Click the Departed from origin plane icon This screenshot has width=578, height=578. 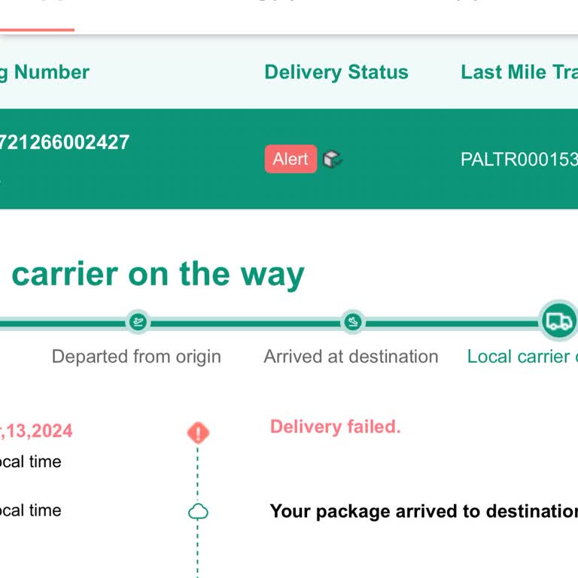137,322
